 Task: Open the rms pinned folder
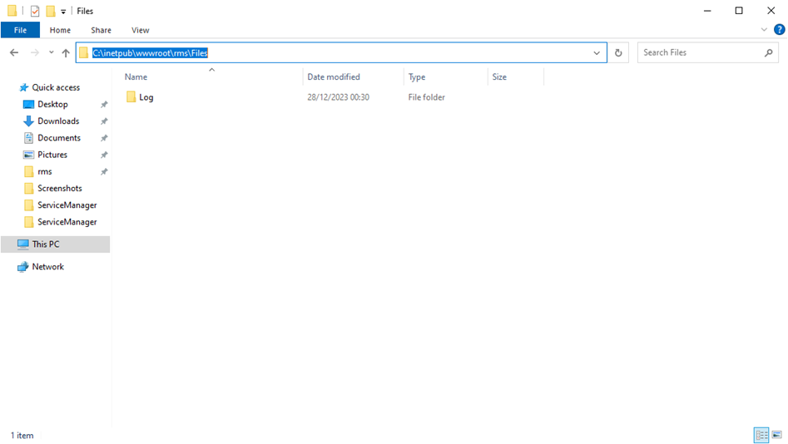pos(45,172)
